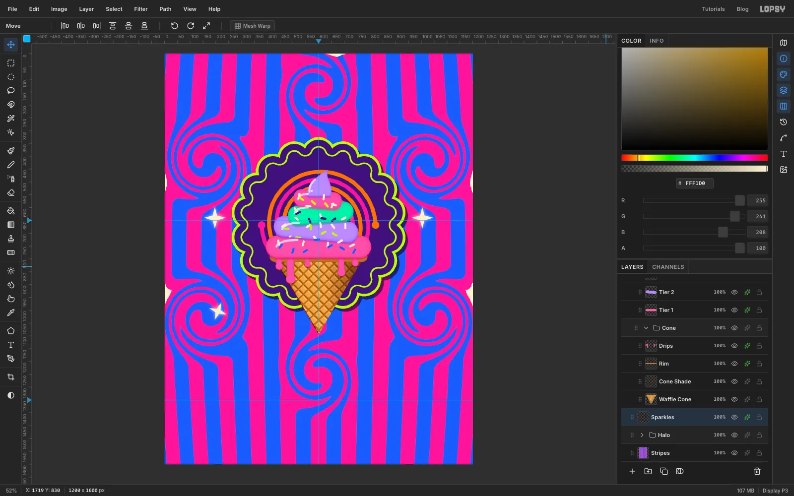Screen dimensions: 794x496
Task: Click the Mesh Warp button
Action: pos(253,26)
